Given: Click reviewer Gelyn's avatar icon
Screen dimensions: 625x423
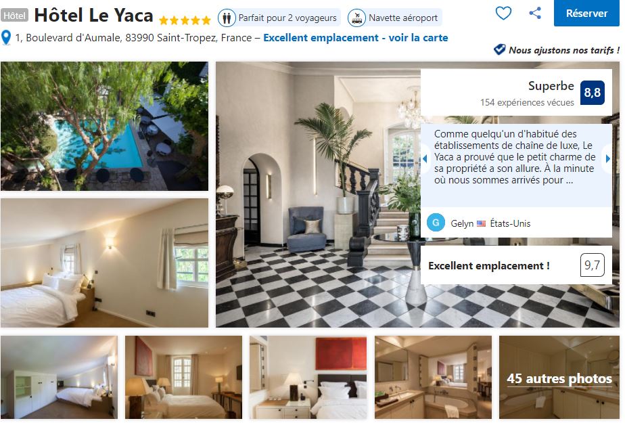Looking at the screenshot, I should point(436,223).
